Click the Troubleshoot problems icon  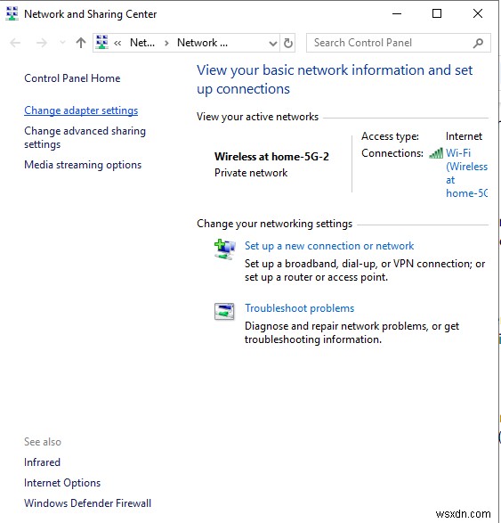(224, 312)
